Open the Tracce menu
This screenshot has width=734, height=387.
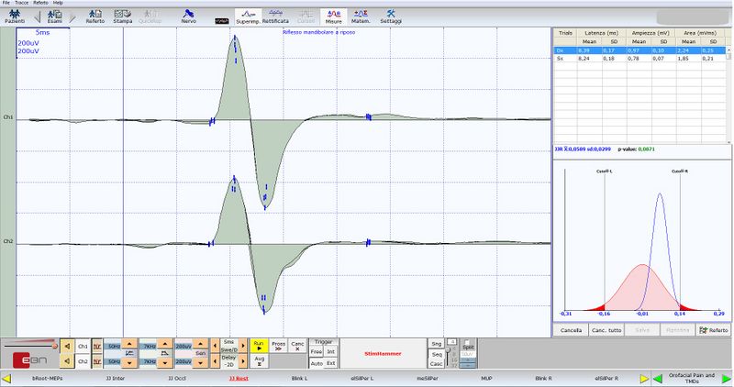22,3
